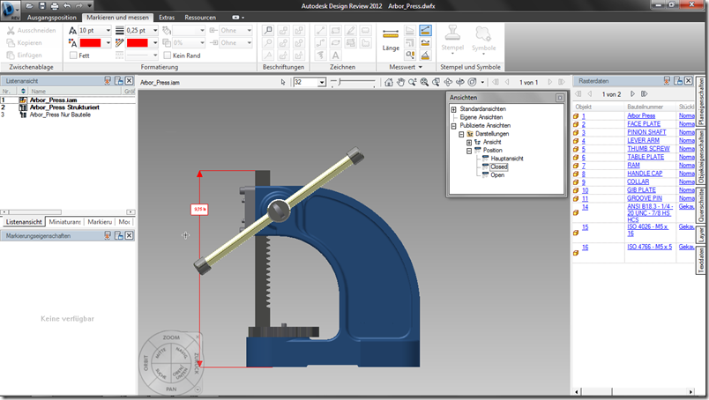The width and height of the screenshot is (709, 400).
Task: Close the Ansichten floating panel
Action: (560, 98)
